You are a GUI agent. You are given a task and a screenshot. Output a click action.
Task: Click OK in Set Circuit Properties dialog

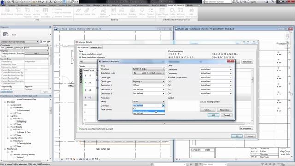[x=213, y=115]
